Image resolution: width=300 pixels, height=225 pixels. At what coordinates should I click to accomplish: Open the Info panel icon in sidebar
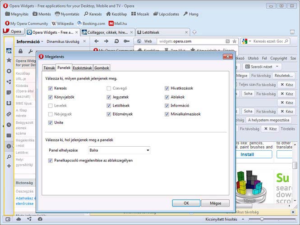pos(9,146)
